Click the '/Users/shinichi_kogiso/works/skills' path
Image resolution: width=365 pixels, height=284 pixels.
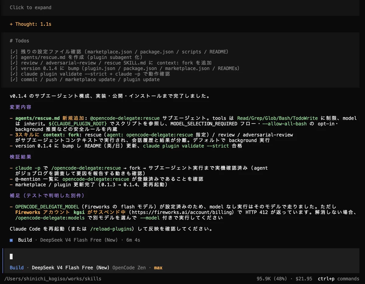point(53,279)
